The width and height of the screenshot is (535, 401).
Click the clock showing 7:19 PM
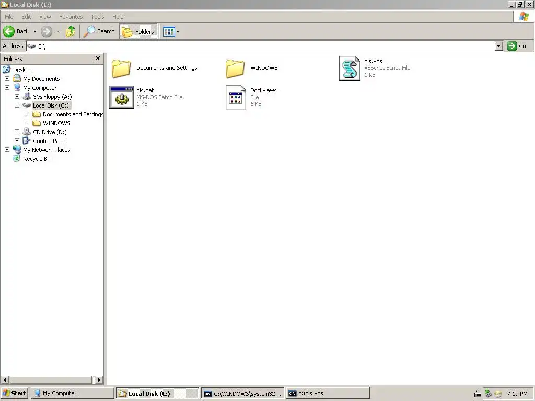tap(517, 394)
